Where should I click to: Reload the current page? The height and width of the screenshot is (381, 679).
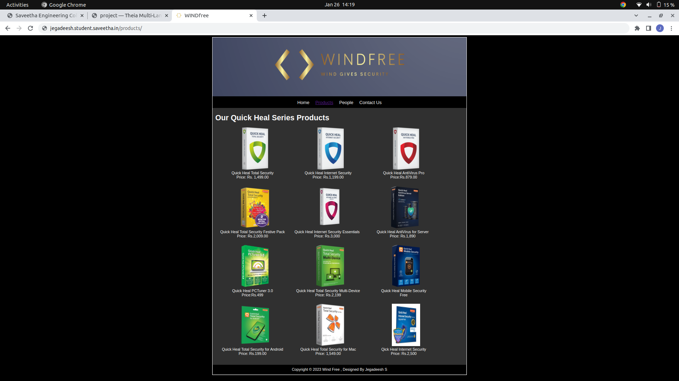(x=30, y=28)
